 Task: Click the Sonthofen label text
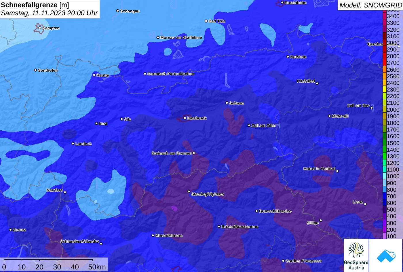point(48,70)
